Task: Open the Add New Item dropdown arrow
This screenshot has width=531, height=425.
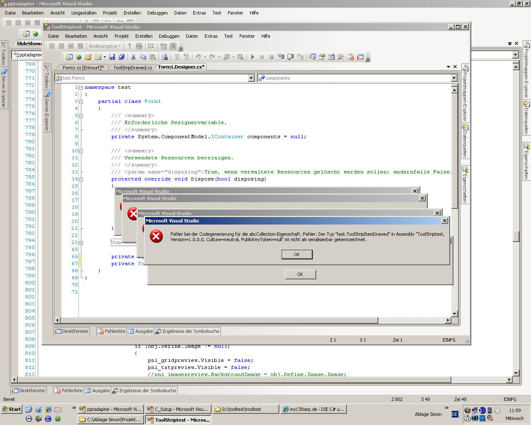Action: 105,57
